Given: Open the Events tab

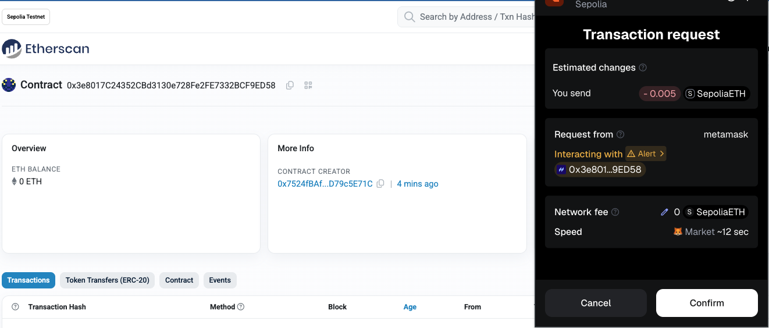Looking at the screenshot, I should pyautogui.click(x=220, y=280).
